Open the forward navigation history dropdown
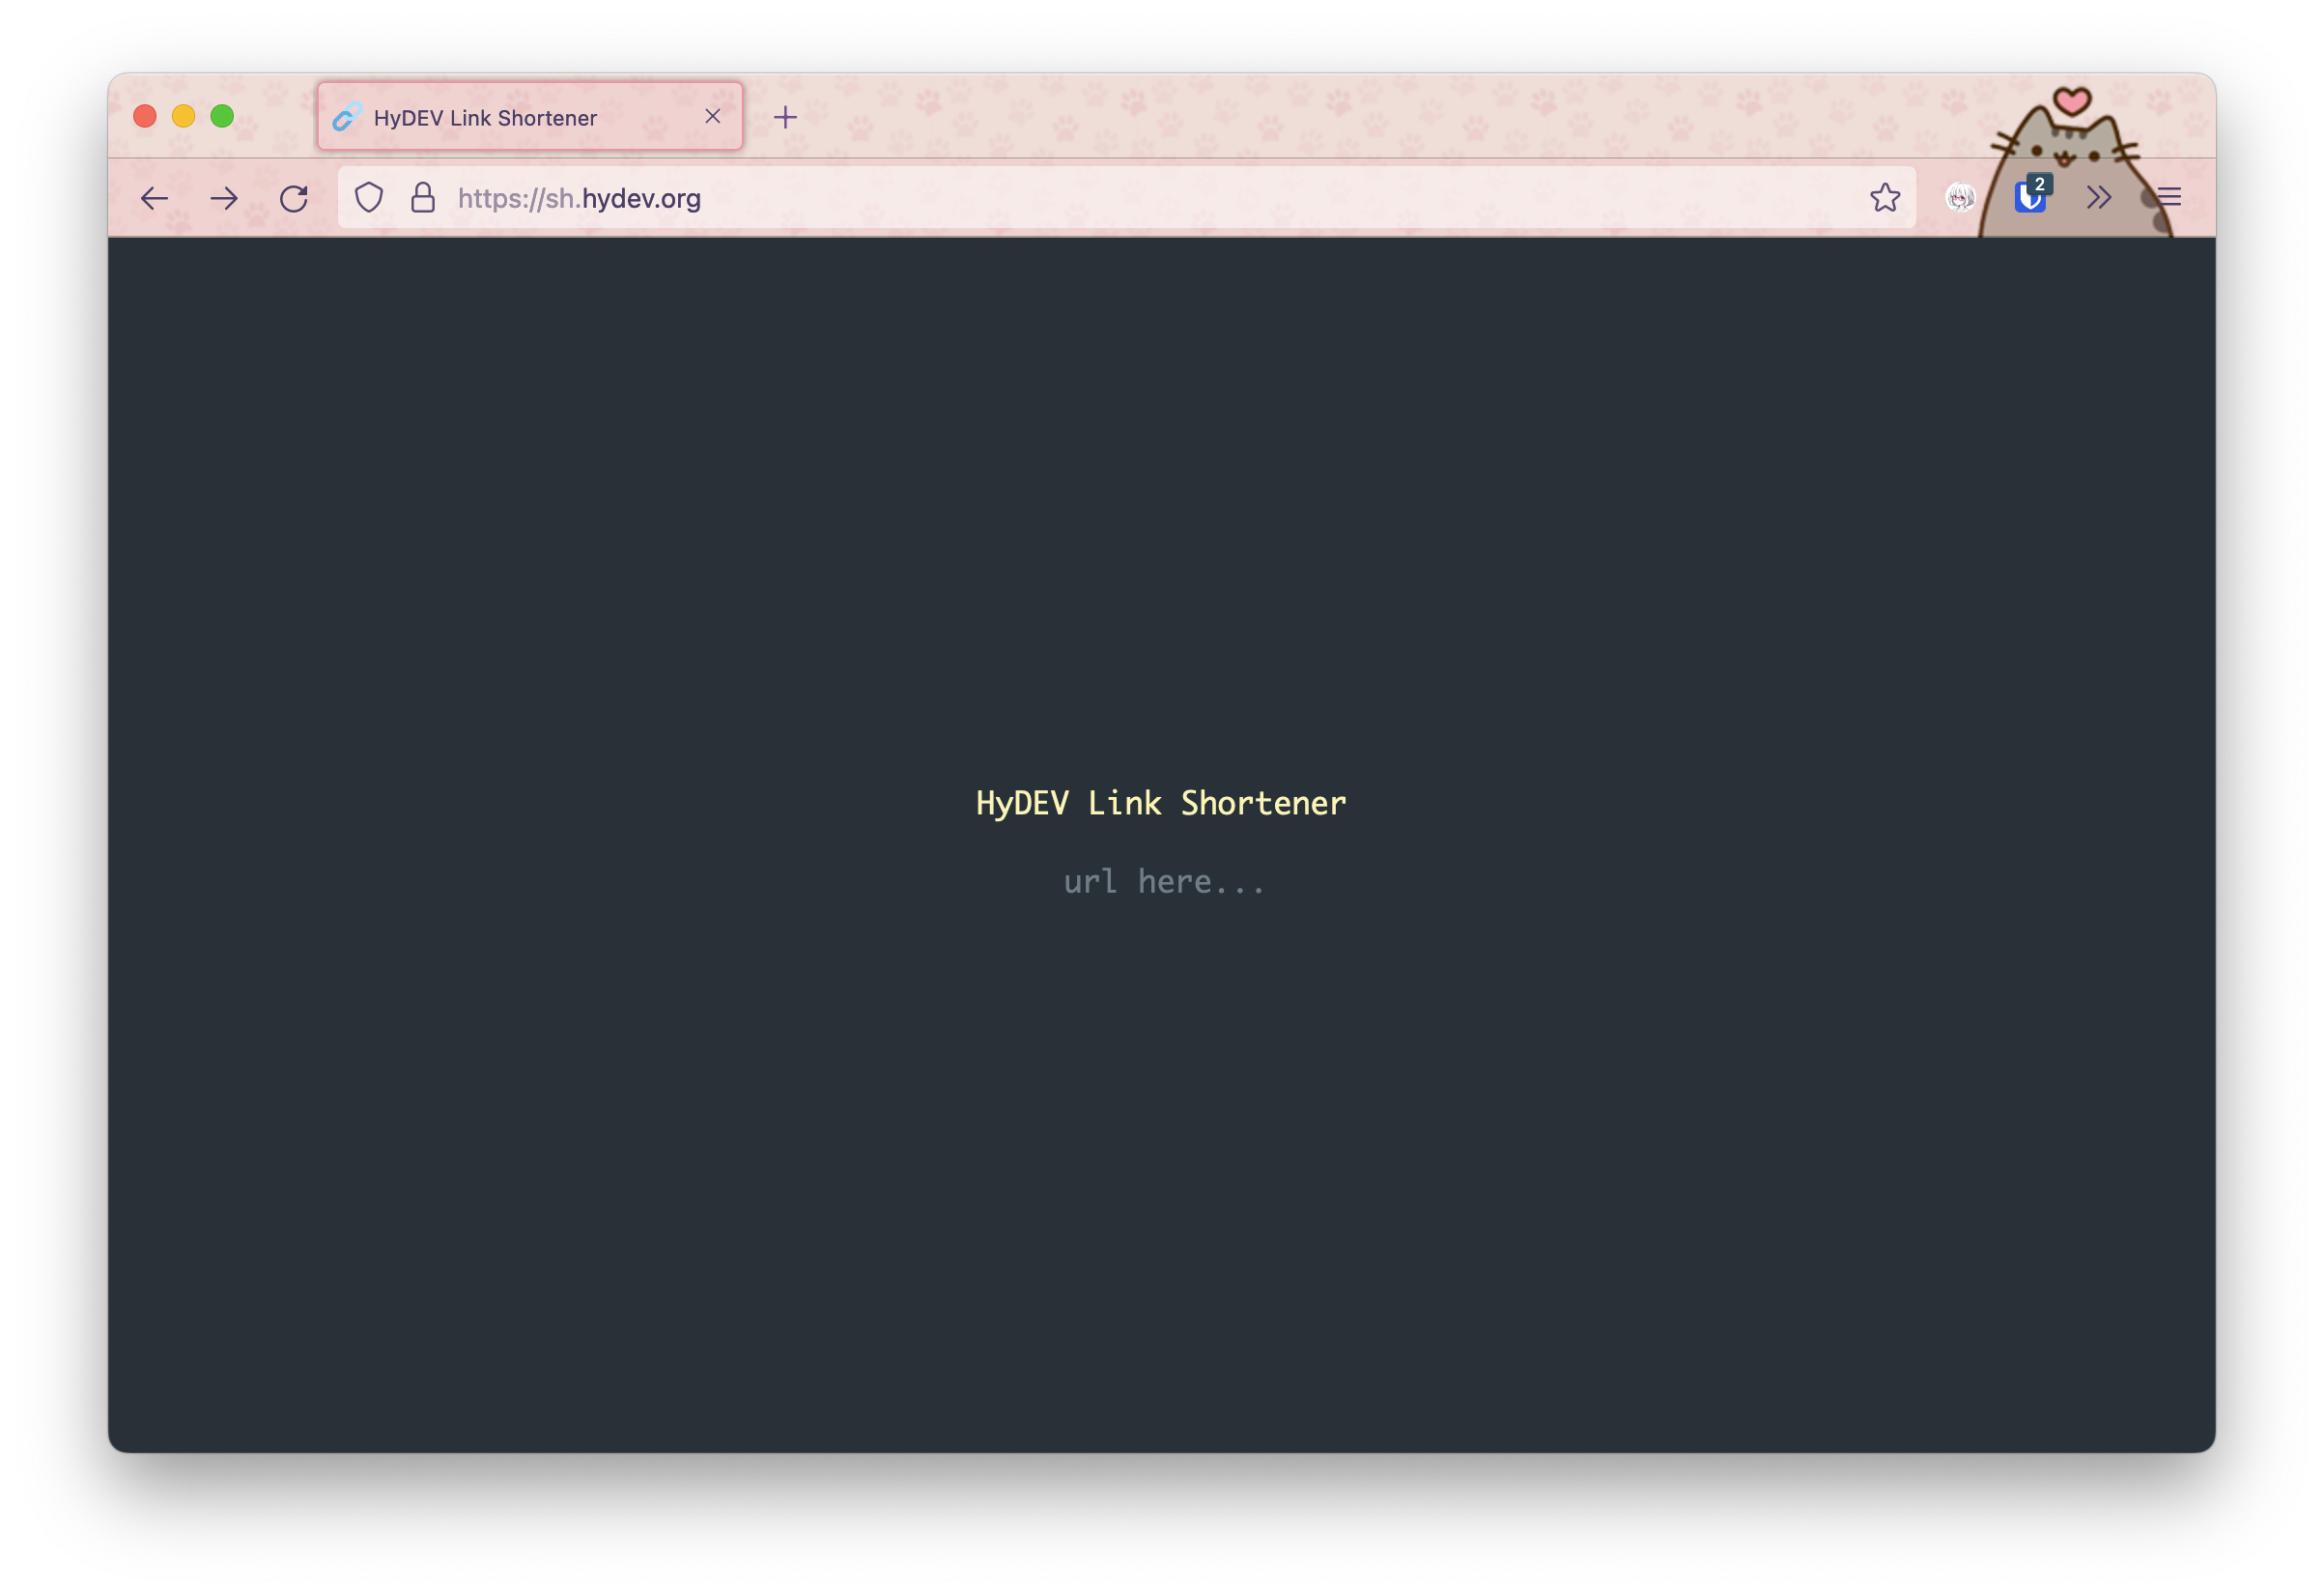The width and height of the screenshot is (2324, 1596). pyautogui.click(x=224, y=199)
